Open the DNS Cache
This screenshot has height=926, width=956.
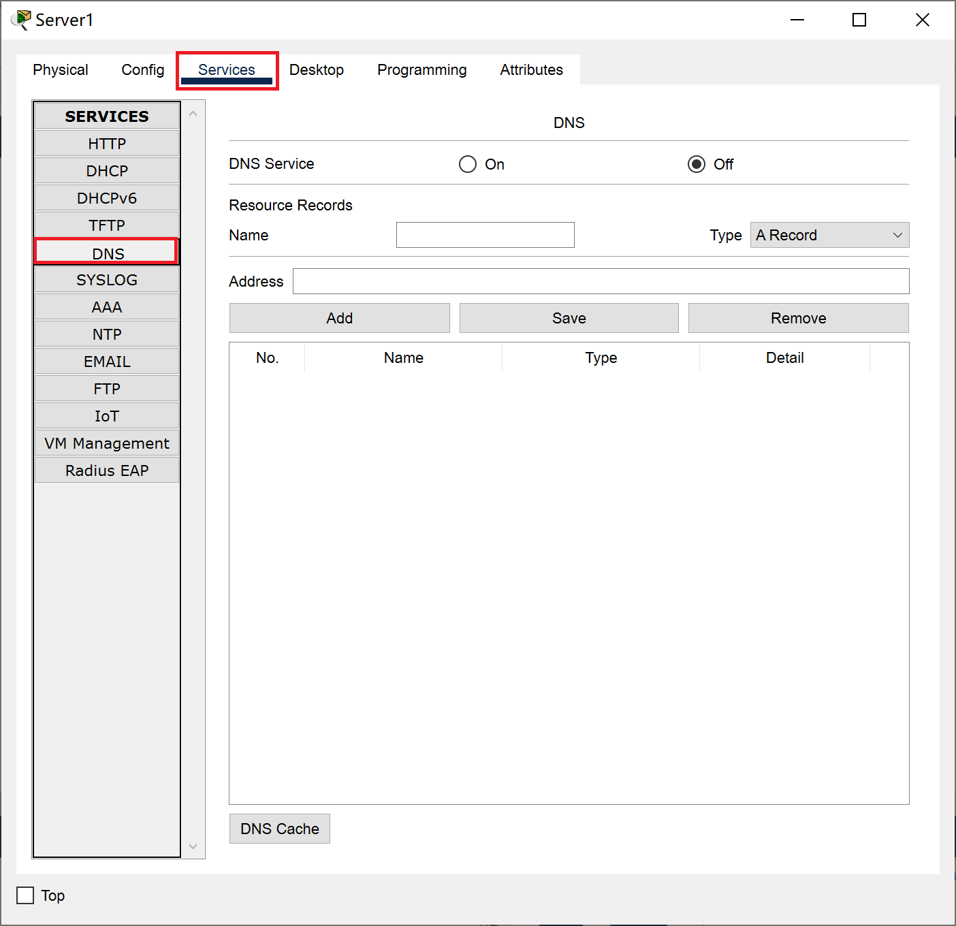[279, 829]
